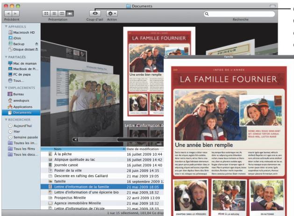The width and height of the screenshot is (294, 216).
Task: Click the Cover Flow horizontal scrollbar
Action: [x=118, y=139]
